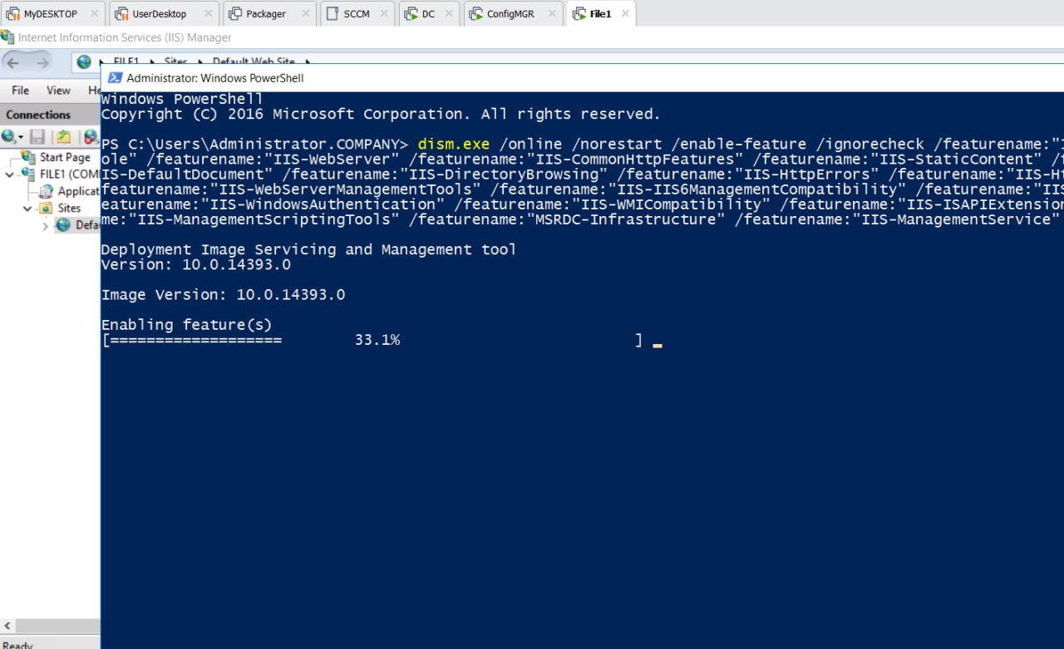Screen dimensions: 1064x649
Task: Select Start Page in Connections tree
Action: coord(65,157)
